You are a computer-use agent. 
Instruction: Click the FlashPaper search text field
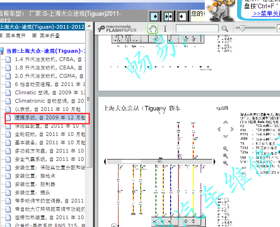(x=197, y=29)
